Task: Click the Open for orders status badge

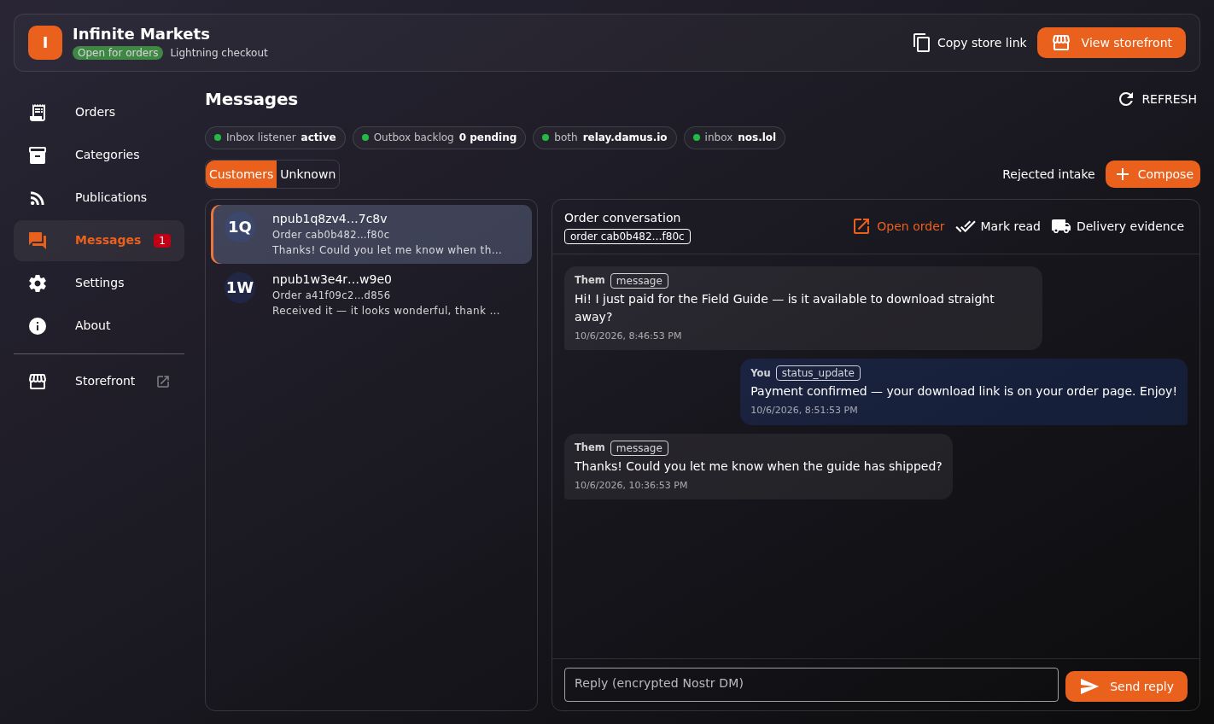Action: click(x=118, y=53)
